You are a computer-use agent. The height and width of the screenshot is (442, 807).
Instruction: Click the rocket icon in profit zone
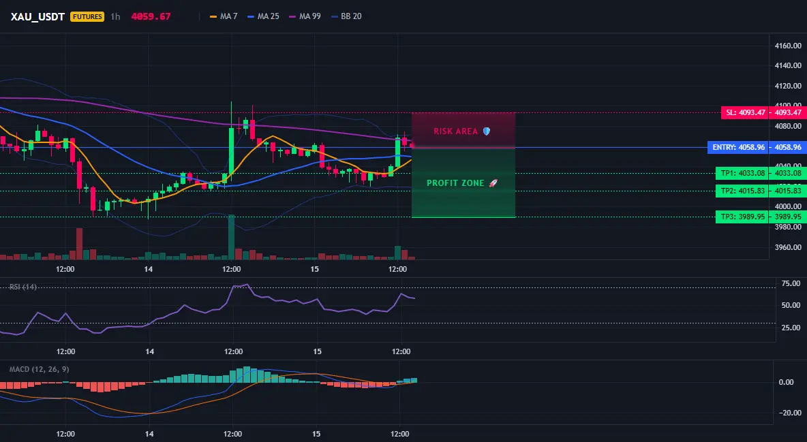point(493,183)
